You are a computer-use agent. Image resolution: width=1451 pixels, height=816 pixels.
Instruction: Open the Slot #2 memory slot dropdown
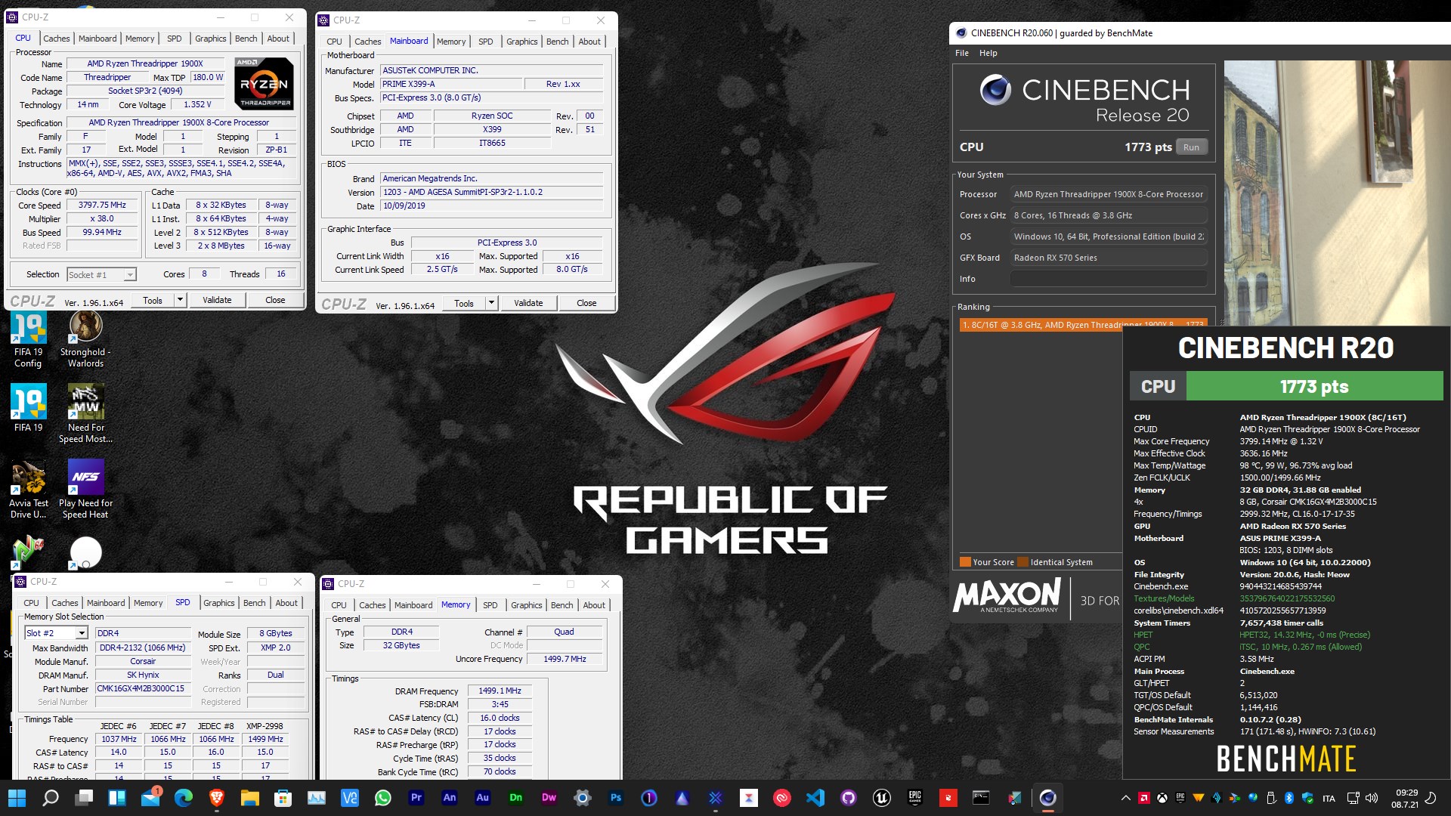(57, 633)
